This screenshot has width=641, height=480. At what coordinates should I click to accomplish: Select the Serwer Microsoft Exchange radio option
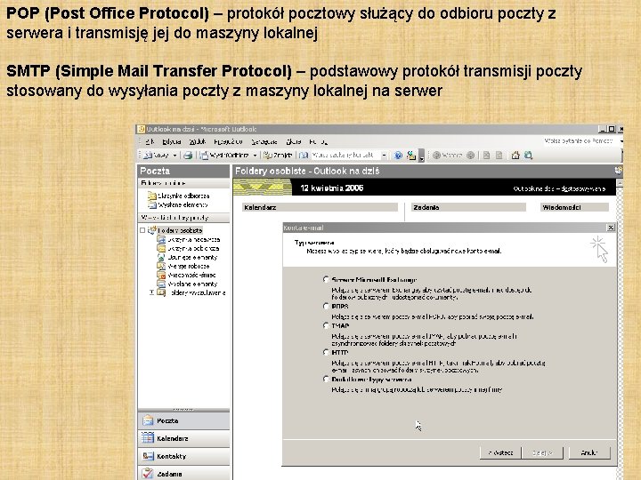[x=326, y=280]
